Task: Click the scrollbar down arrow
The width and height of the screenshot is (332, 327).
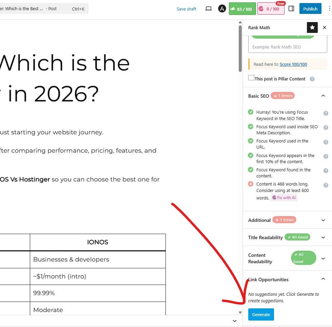Action: [240, 312]
